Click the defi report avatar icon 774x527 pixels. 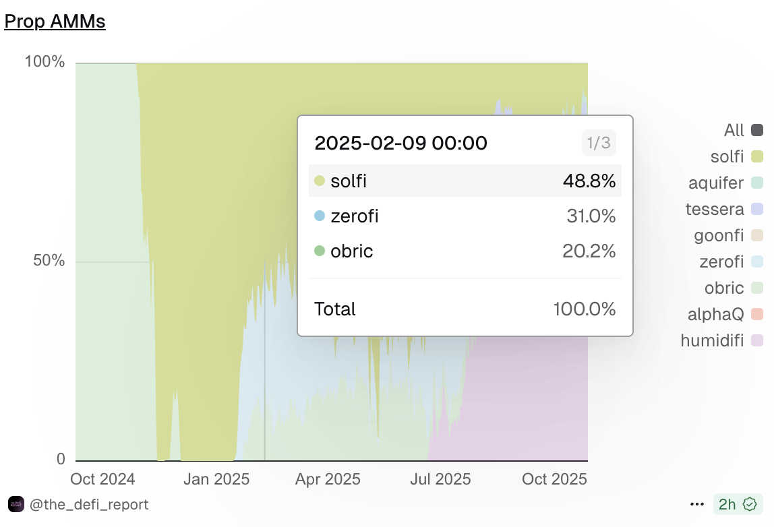coord(16,504)
